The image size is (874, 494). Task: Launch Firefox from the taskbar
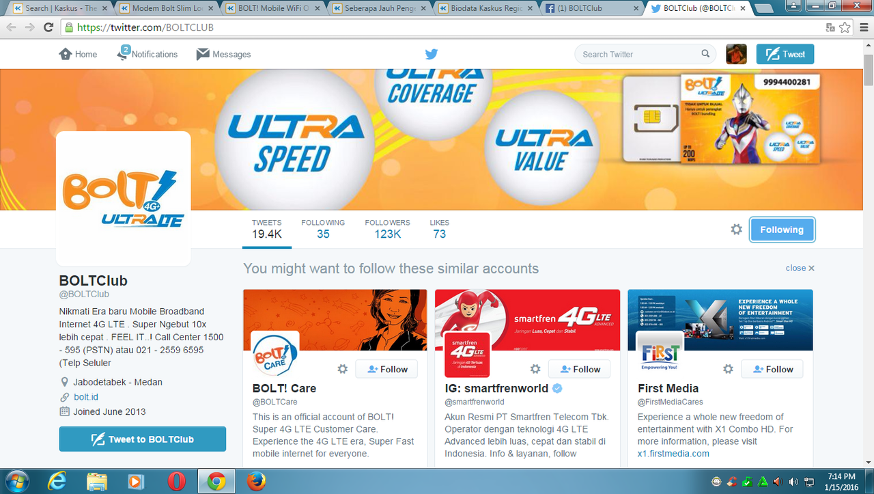click(256, 481)
